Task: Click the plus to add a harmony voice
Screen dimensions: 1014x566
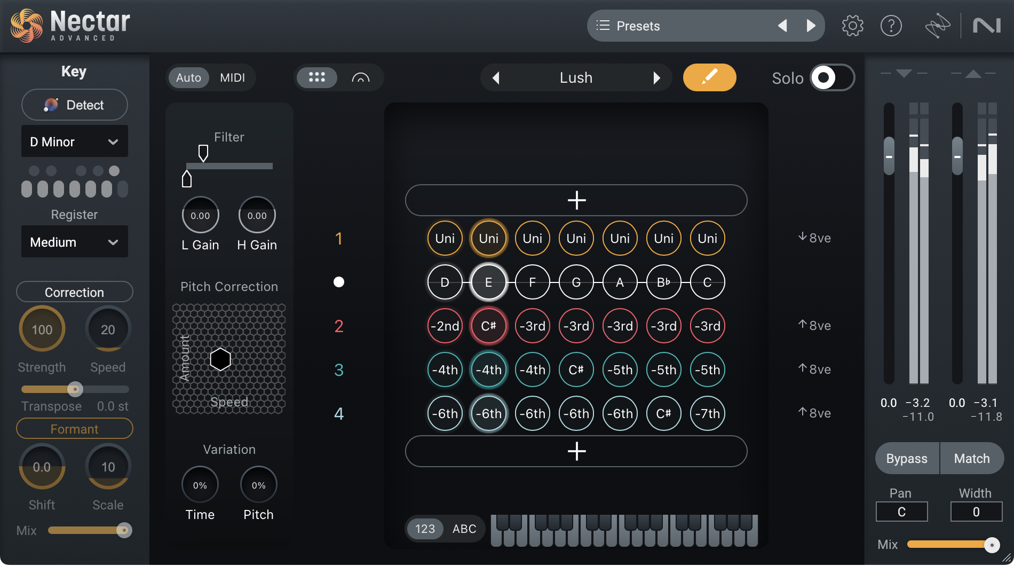Action: 576,200
